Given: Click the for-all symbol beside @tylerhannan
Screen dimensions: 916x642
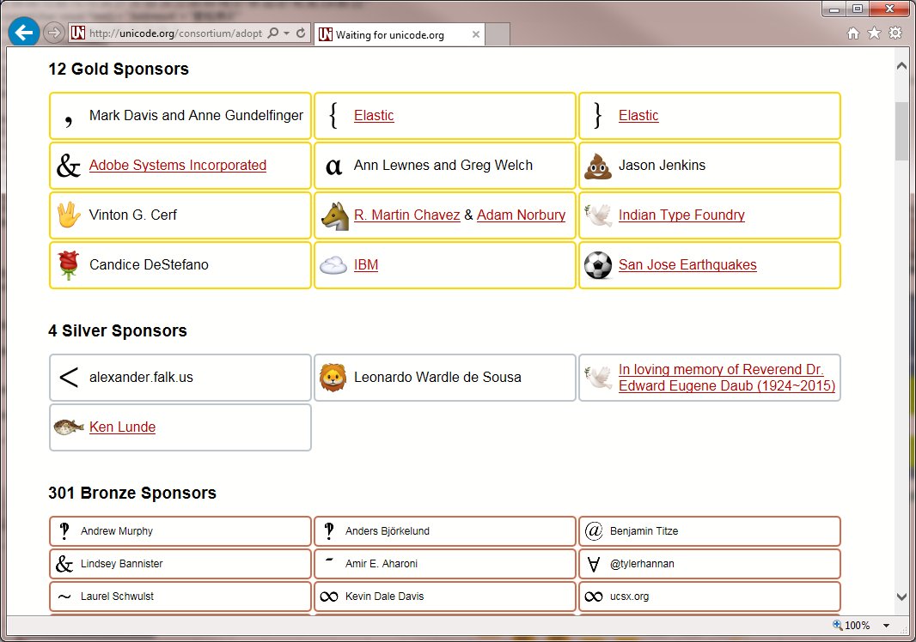Looking at the screenshot, I should (x=594, y=565).
